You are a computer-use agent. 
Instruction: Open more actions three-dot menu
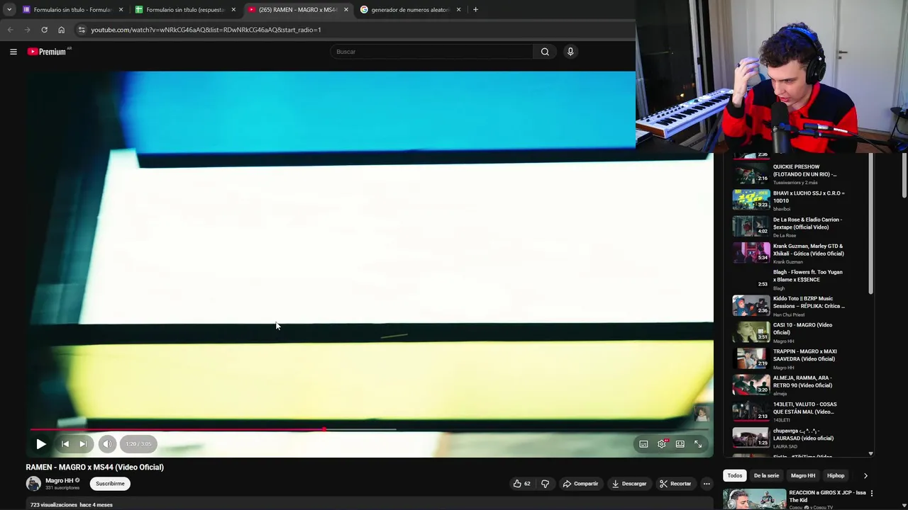[707, 484]
